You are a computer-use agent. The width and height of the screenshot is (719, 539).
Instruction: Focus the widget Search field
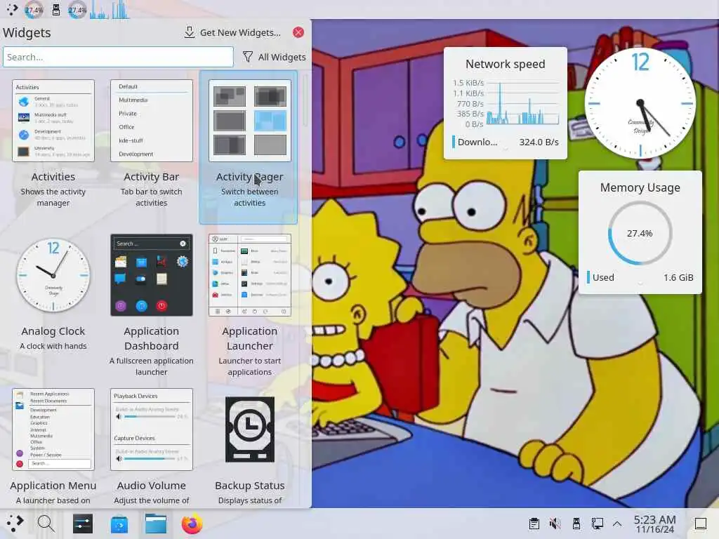click(x=118, y=58)
